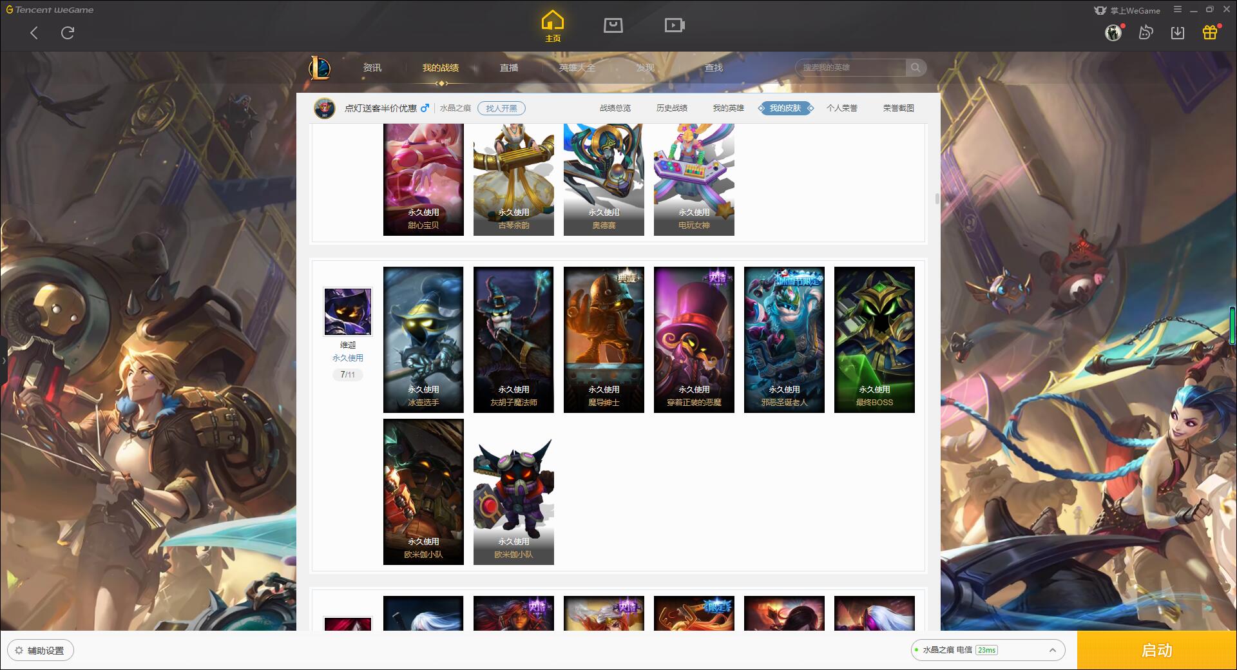Open the store bag icon in top bar
This screenshot has width=1237, height=670.
click(613, 25)
